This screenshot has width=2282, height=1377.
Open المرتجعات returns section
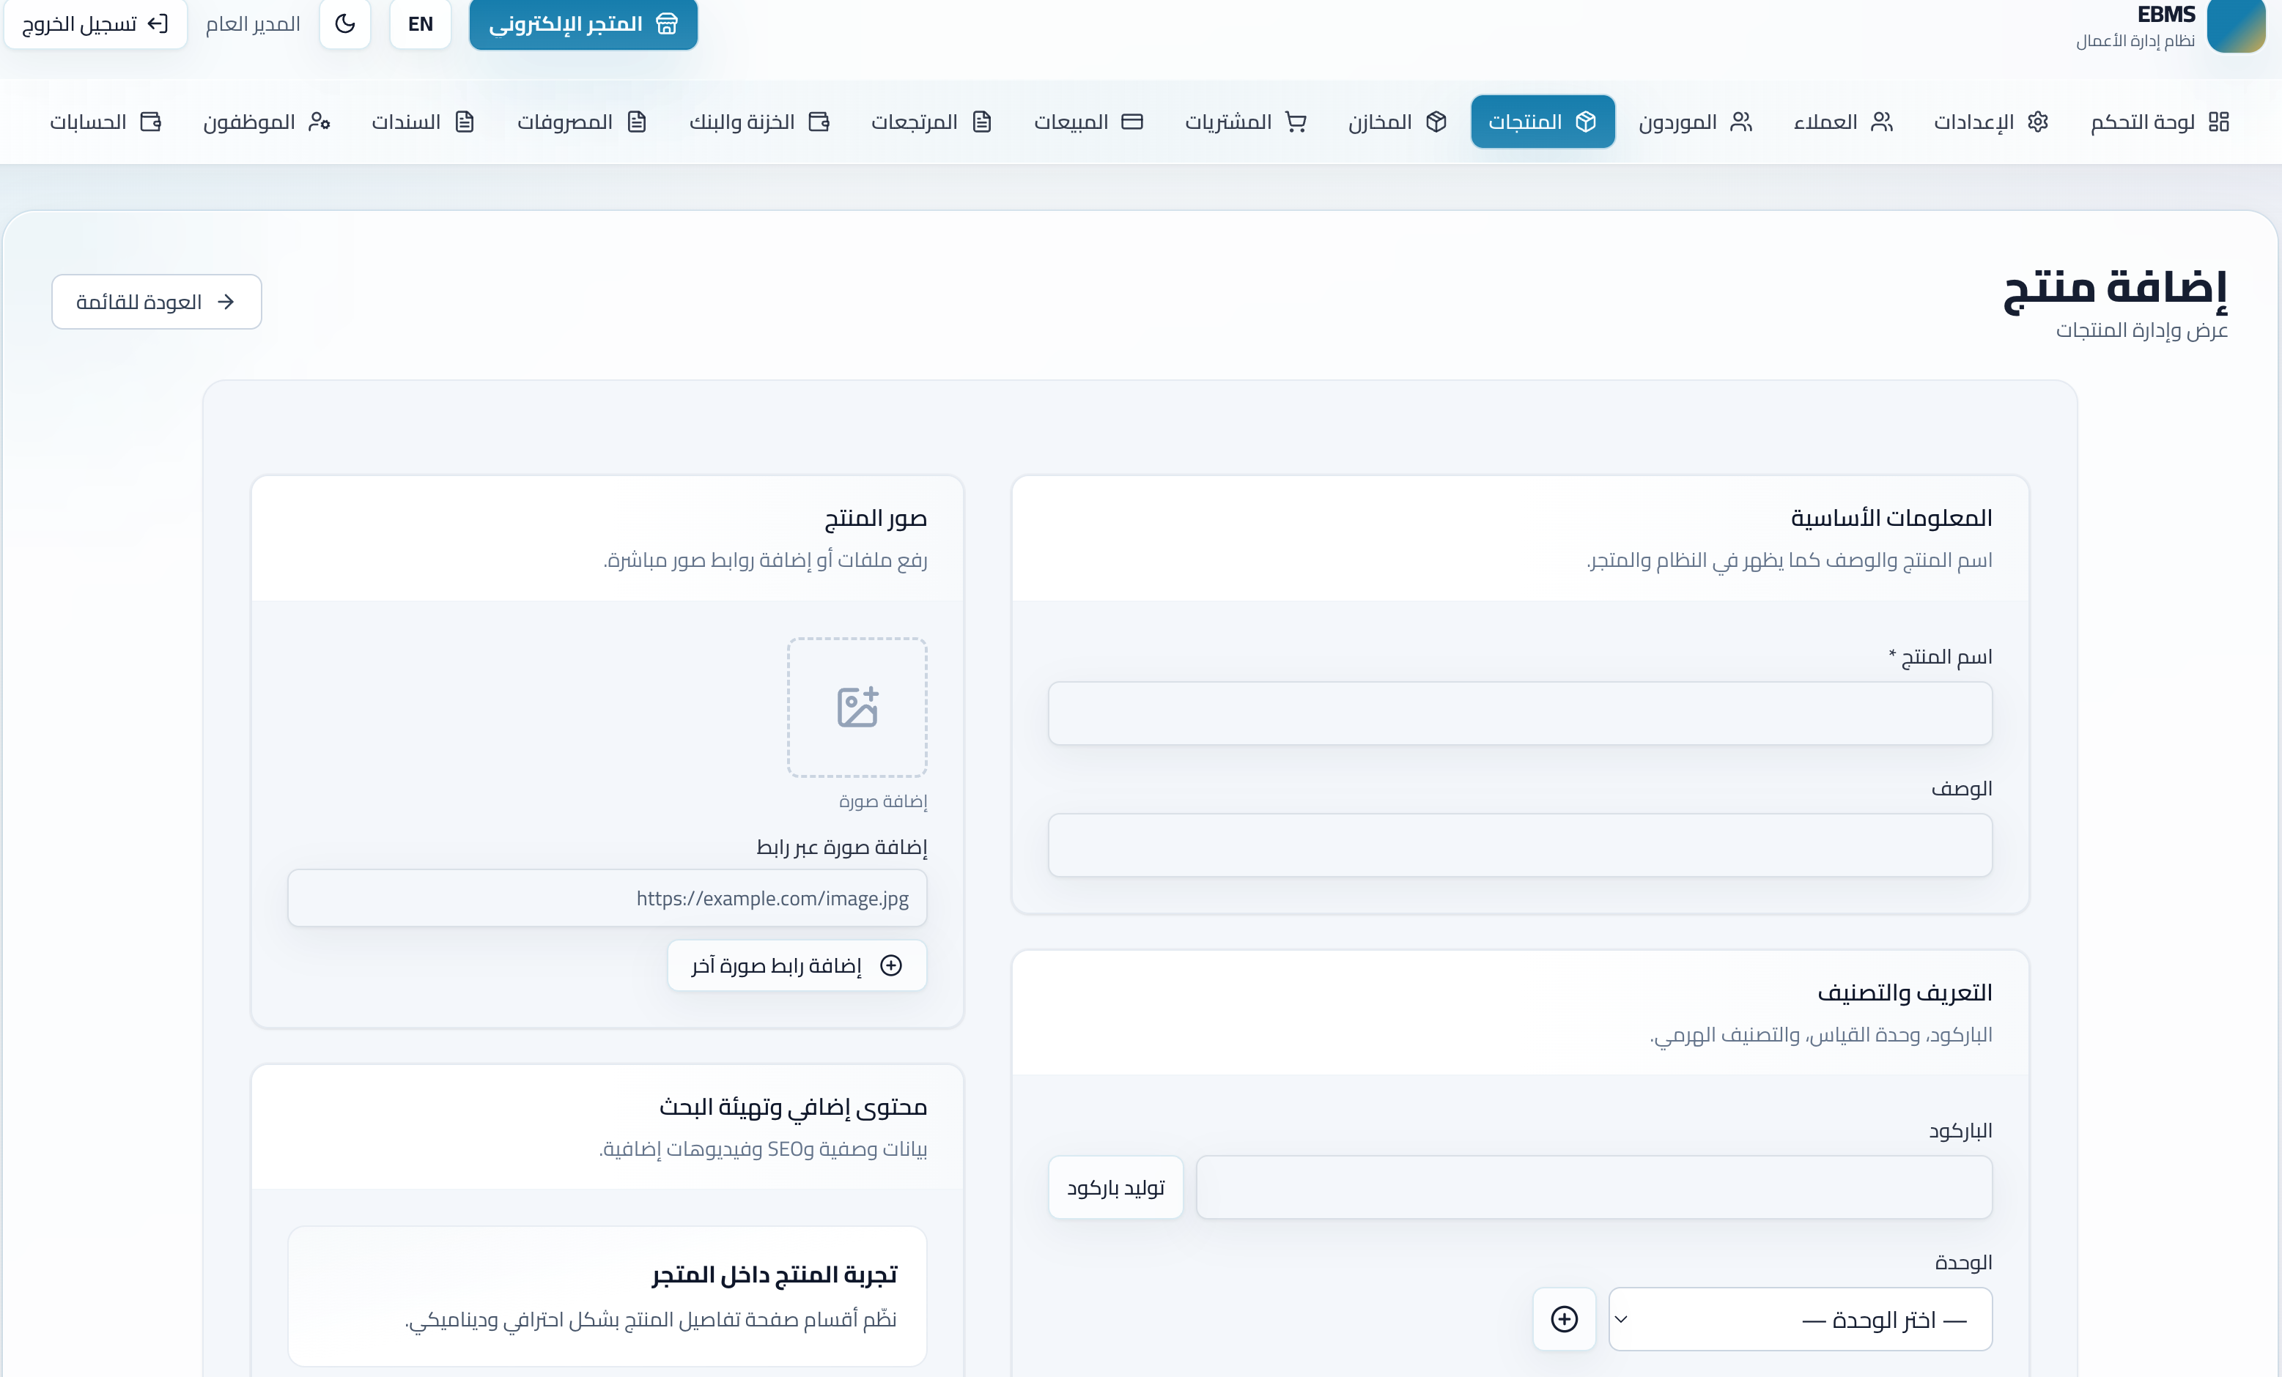click(931, 122)
